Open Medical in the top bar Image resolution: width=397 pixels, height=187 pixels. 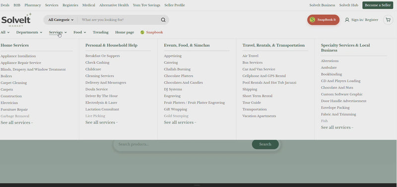click(89, 5)
